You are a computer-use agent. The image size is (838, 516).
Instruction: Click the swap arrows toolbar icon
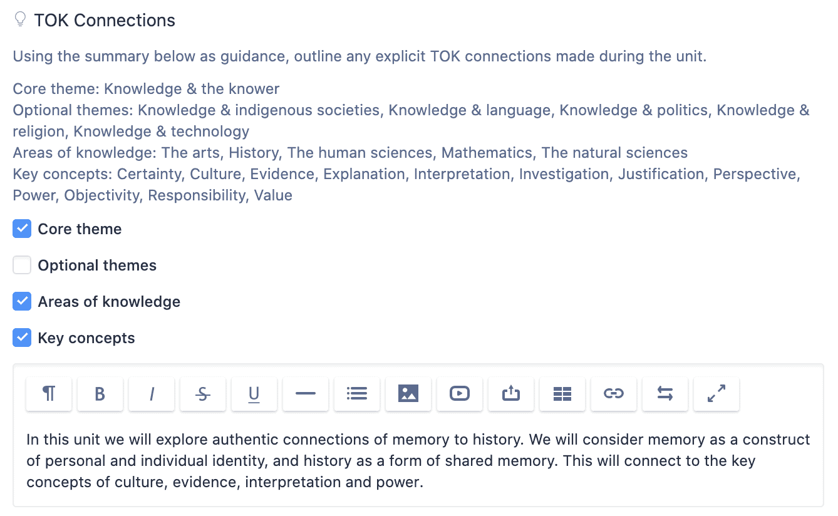click(665, 393)
